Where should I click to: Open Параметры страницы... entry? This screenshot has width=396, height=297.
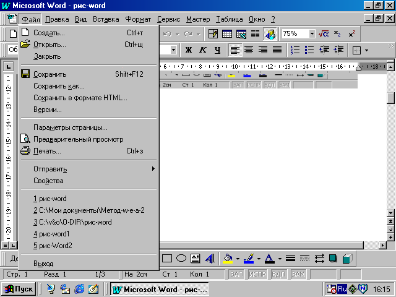click(x=89, y=127)
